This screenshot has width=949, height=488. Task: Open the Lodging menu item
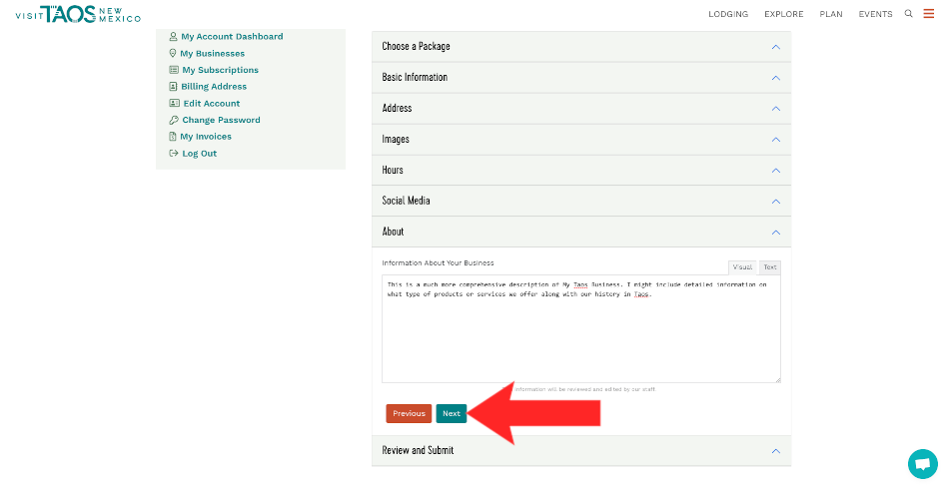point(728,14)
